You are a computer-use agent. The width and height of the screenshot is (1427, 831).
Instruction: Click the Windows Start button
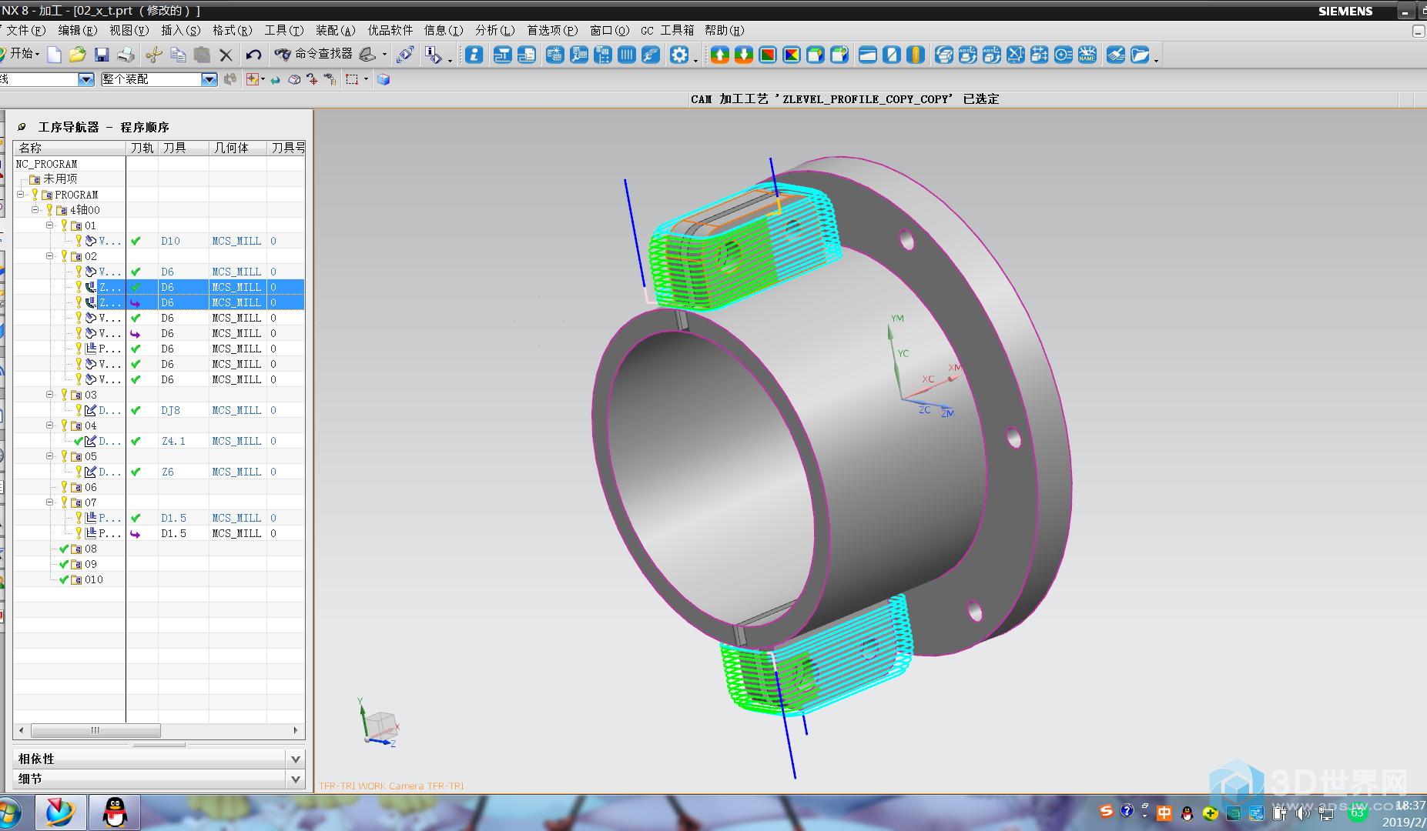(9, 813)
